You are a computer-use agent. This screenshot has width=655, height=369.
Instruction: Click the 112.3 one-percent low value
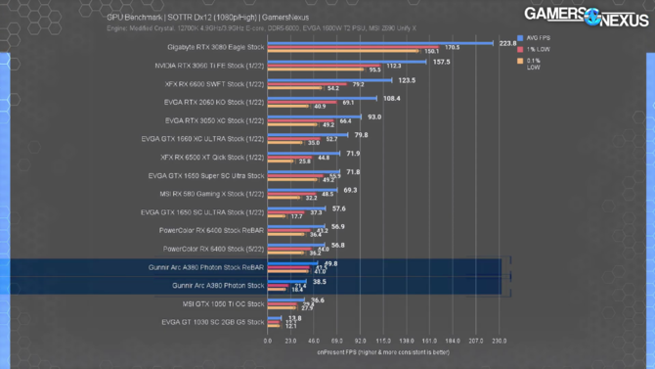click(x=394, y=67)
